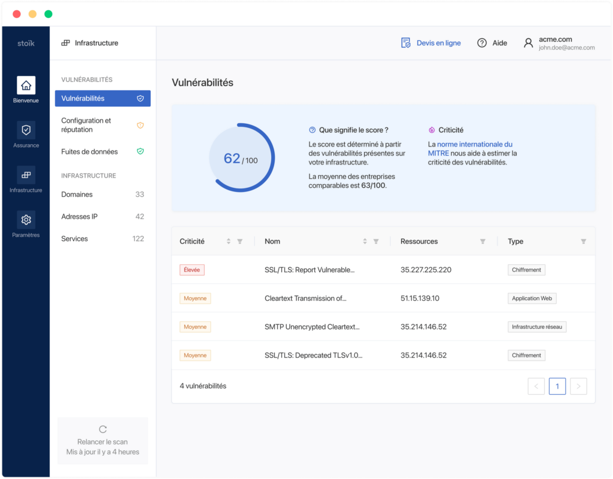Click the Domaines count 33
613x479 pixels.
pos(140,194)
